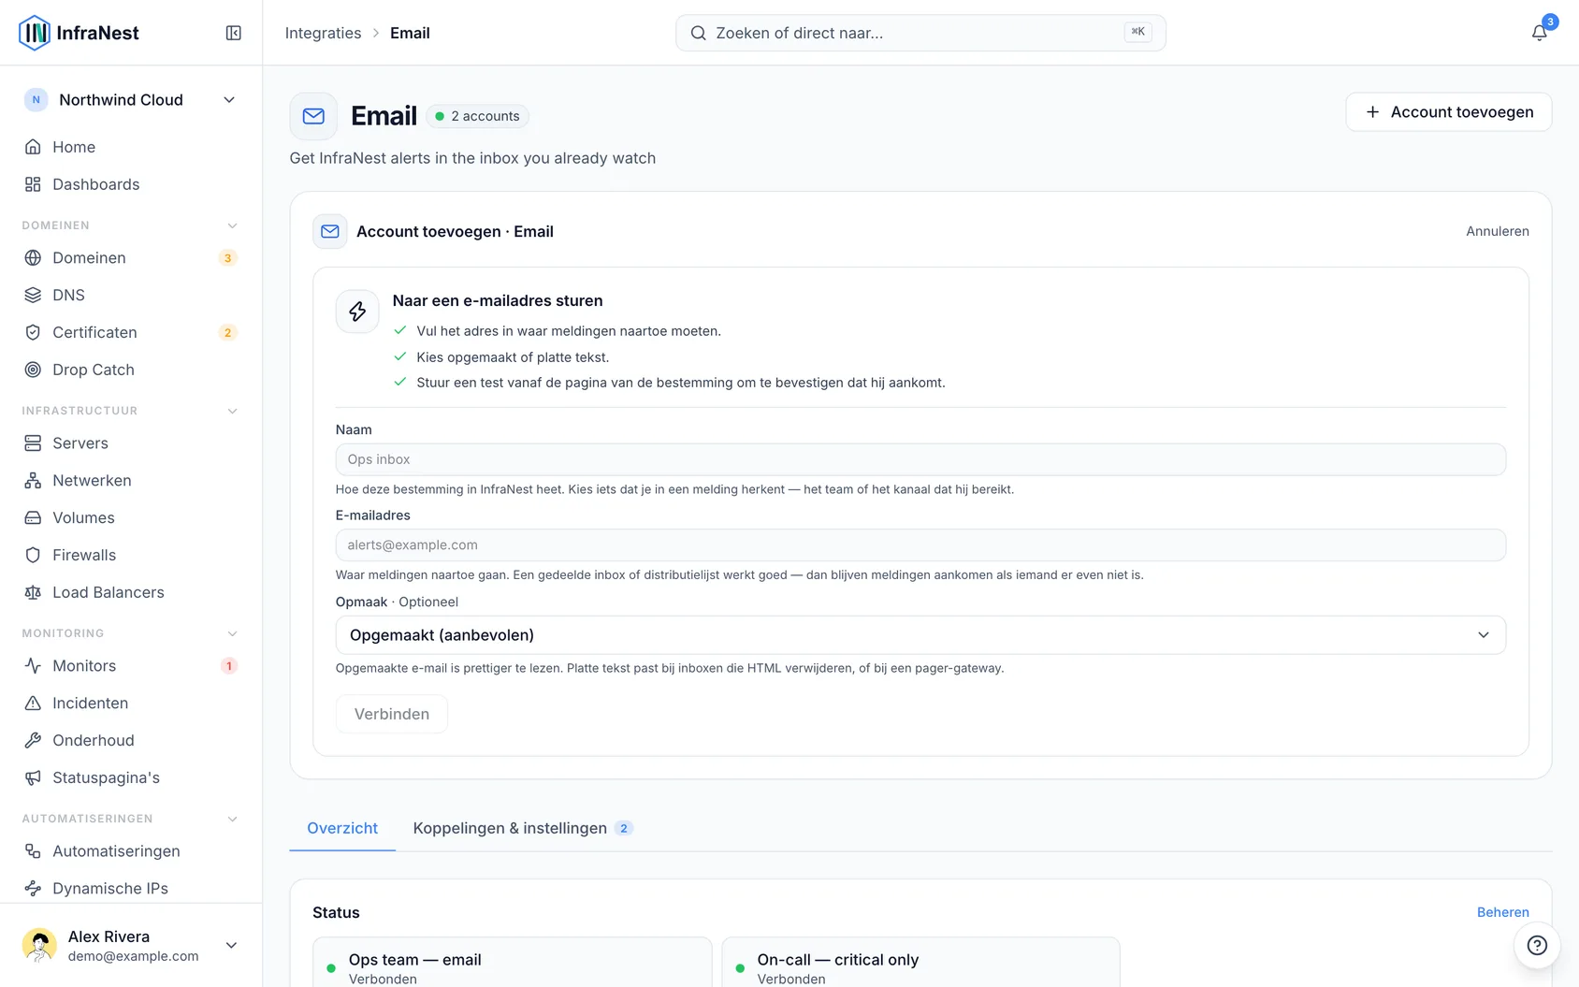Collapse the AUTOMATISERINGEN sidebar section

(232, 819)
